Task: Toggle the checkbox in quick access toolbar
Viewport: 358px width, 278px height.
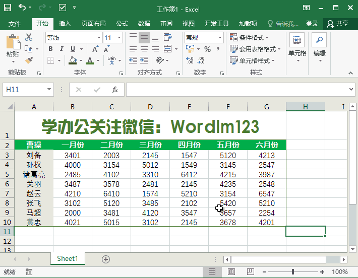Action: [63, 8]
